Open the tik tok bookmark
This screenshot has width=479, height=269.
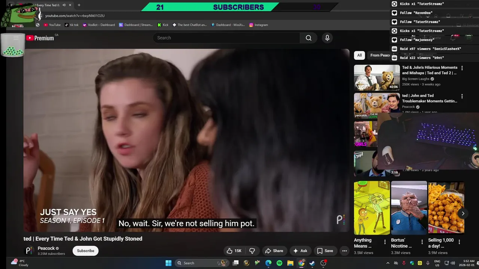click(71, 25)
